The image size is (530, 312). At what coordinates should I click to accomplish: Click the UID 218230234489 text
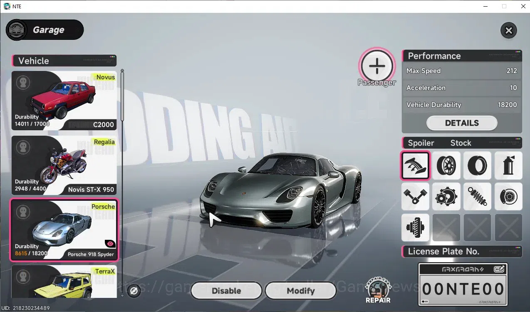pyautogui.click(x=25, y=308)
